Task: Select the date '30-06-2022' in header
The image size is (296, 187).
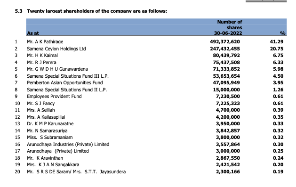Action: [228, 33]
